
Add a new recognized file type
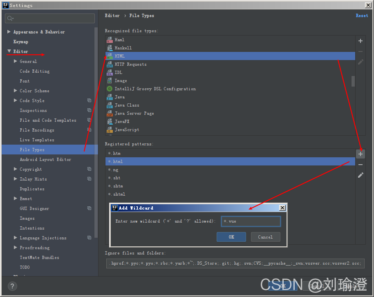361,41
